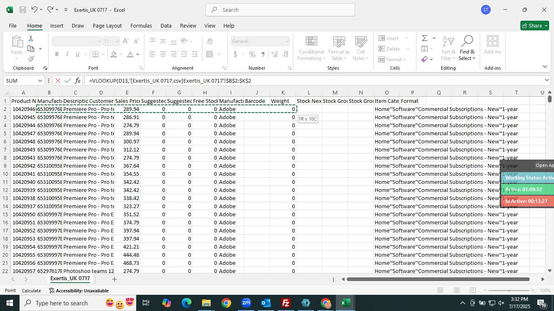Open Customize Quick Access Toolbar dropdown
Viewport: 554px width, 311px height.
click(x=66, y=10)
